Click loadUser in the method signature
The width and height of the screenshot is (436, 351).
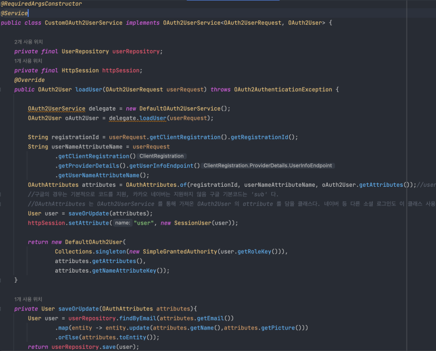click(x=89, y=90)
